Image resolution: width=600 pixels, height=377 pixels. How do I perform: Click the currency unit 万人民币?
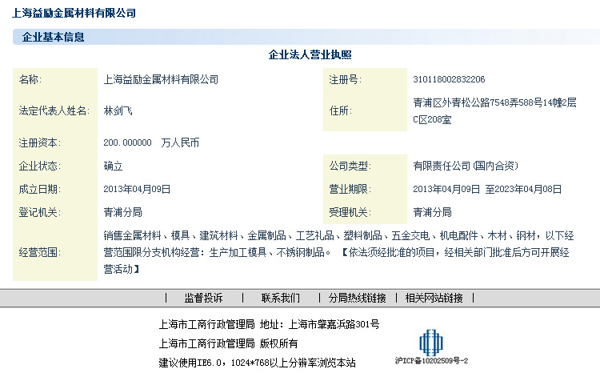point(180,142)
